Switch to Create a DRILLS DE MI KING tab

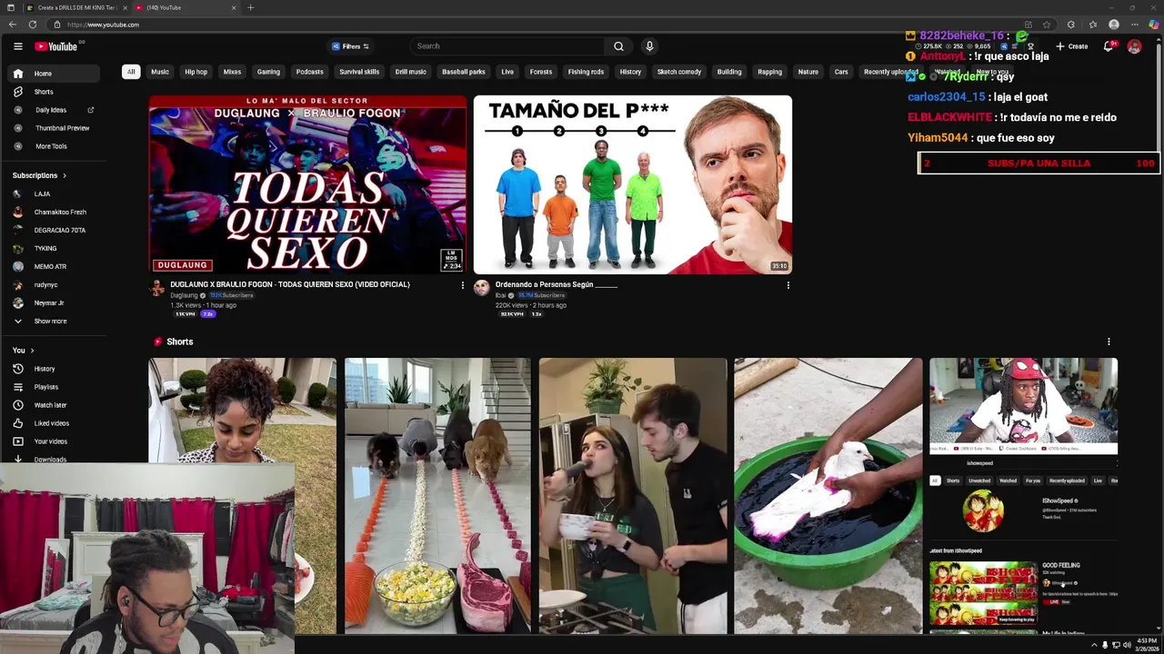[75, 7]
